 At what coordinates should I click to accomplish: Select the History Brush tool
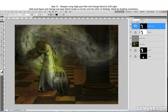point(2,43)
